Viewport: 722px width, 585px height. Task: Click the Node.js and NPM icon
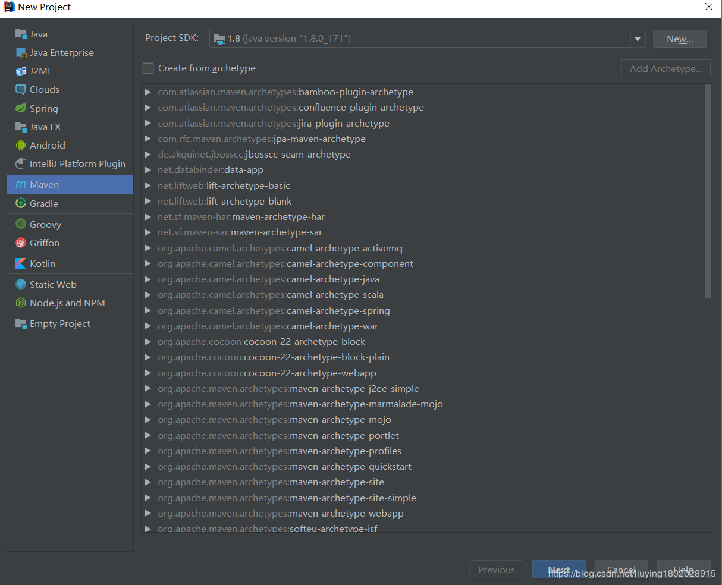21,303
